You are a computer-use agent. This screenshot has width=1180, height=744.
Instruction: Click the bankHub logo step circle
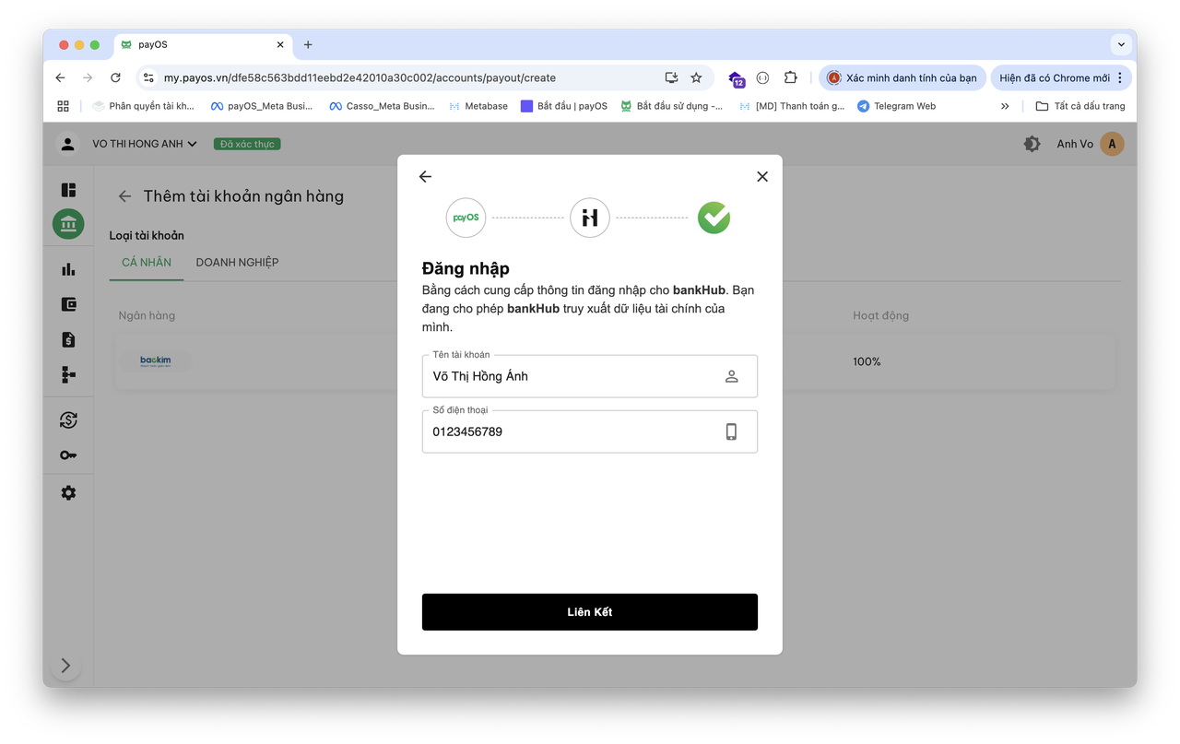point(590,218)
